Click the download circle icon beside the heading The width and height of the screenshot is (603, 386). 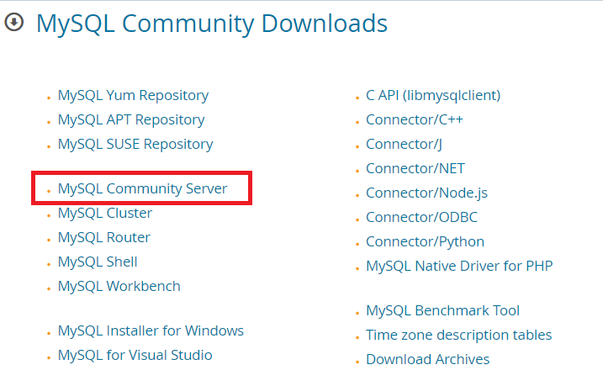tap(14, 22)
